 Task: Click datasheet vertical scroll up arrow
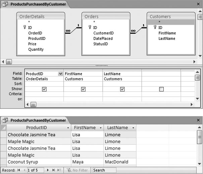tap(200, 127)
